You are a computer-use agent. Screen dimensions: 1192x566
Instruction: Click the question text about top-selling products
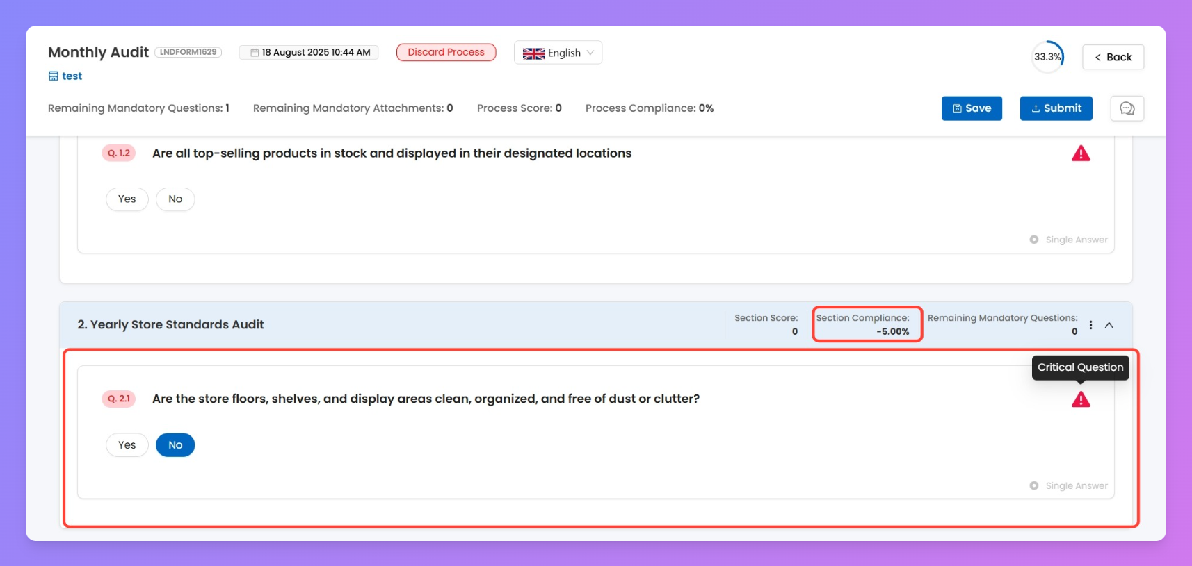tap(392, 153)
